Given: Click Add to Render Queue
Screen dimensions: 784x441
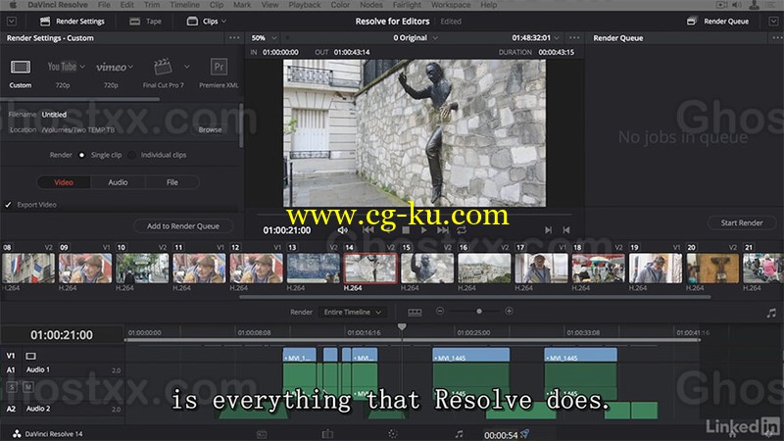Looking at the screenshot, I should (183, 226).
